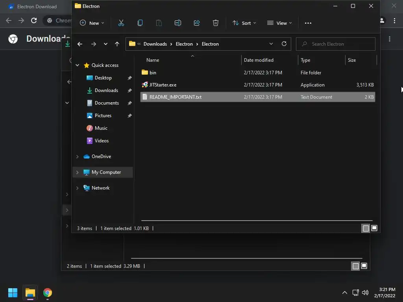Viewport: 403px width, 302px height.
Task: Show hidden system tray icons
Action: 345,293
